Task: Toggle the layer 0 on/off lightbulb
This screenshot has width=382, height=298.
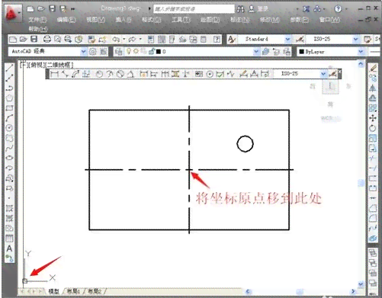Action: [x=129, y=52]
